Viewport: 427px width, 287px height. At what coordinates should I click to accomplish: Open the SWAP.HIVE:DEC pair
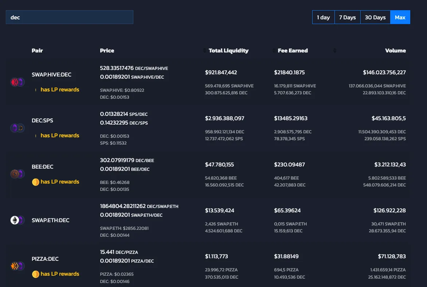(51, 75)
